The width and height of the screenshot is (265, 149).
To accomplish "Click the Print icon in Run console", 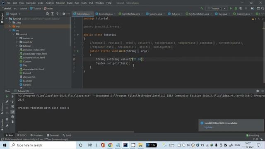I will 12,117.
